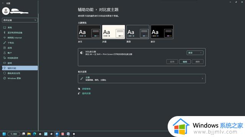Open 时间和语言 settings

tap(20, 58)
